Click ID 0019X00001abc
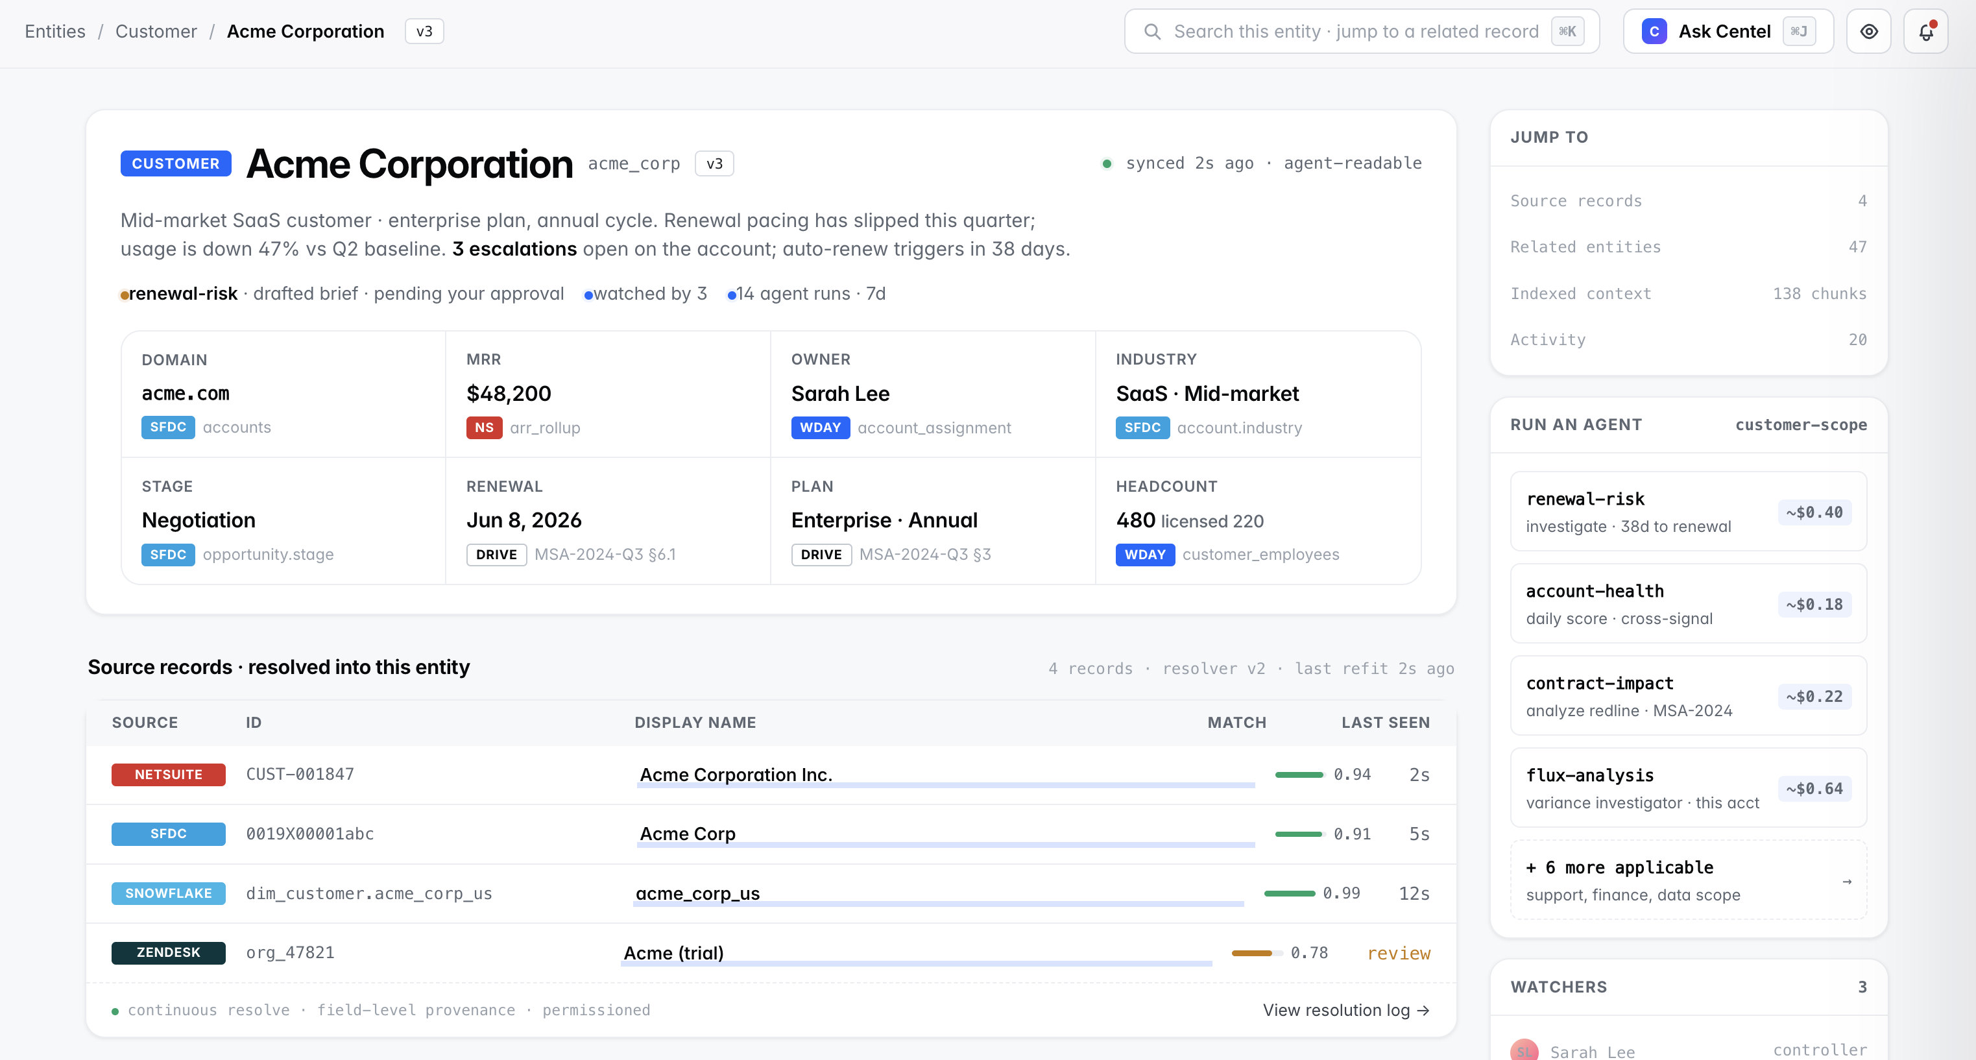This screenshot has width=1976, height=1060. [310, 834]
